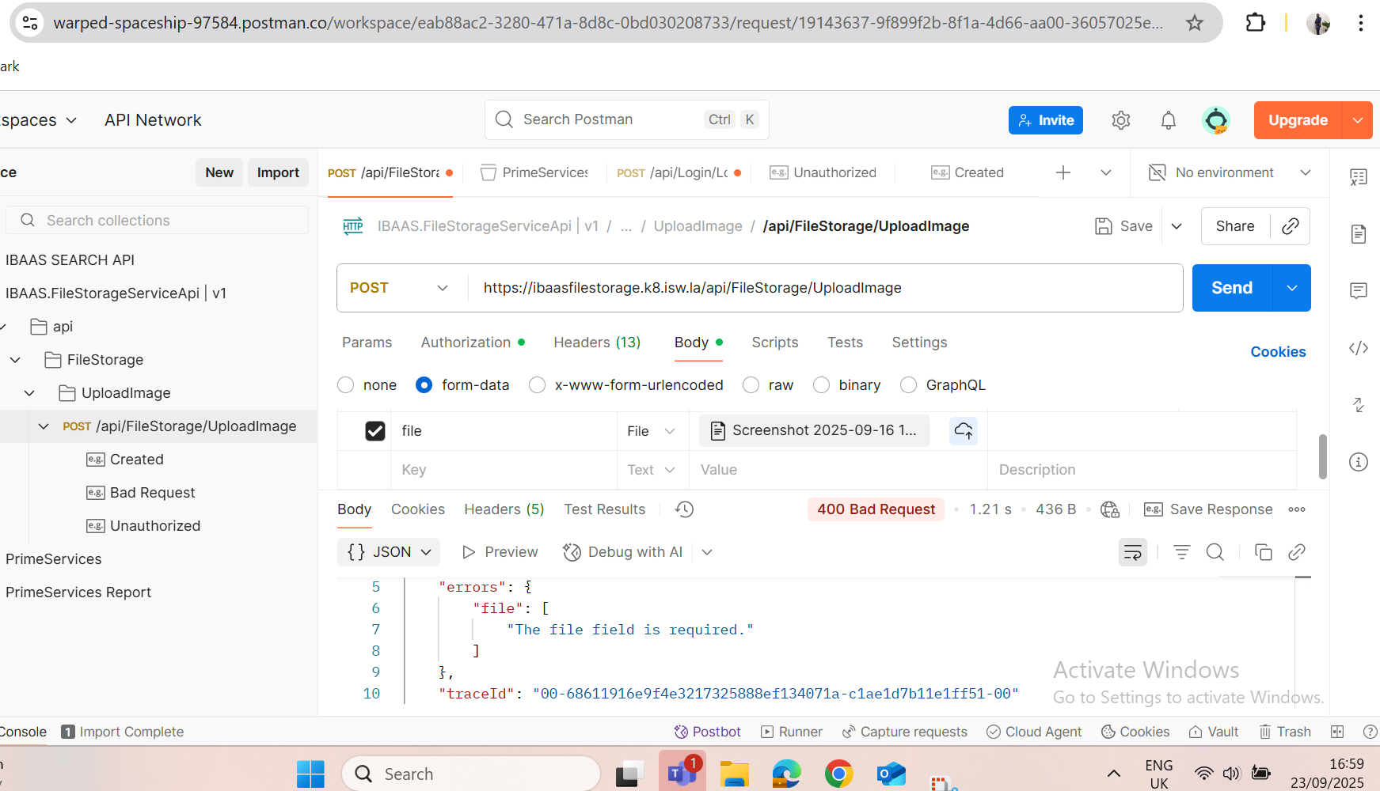Open response history clock icon
This screenshot has height=791, width=1380.
pyautogui.click(x=684, y=509)
